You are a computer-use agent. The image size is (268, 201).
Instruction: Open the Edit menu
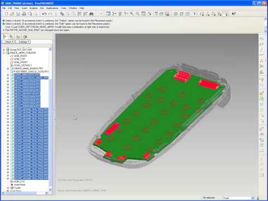[x=10, y=8]
